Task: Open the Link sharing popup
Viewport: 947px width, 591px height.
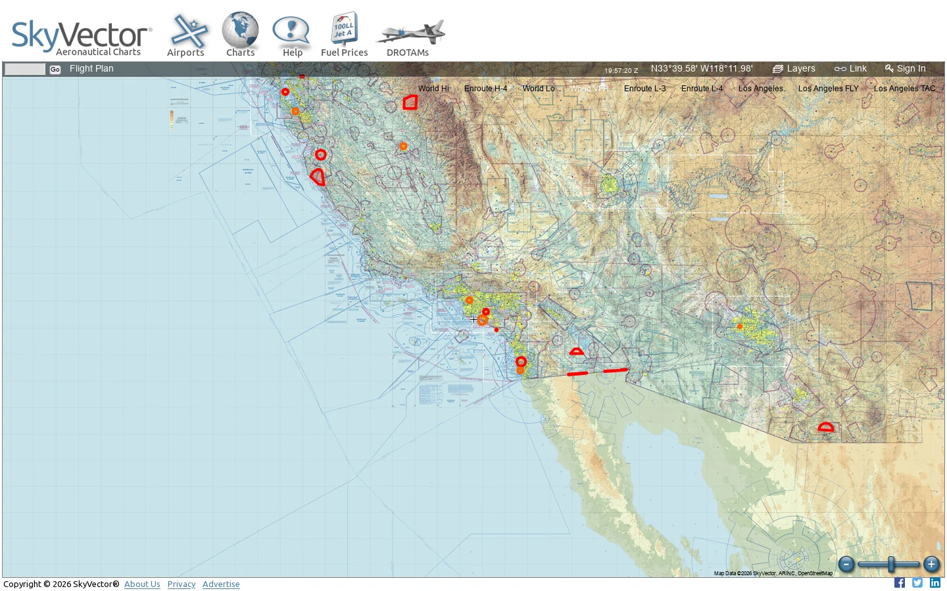Action: coord(850,68)
